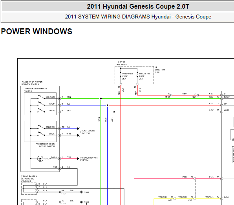Click the 'DOWN' terminal label on the right module

pos(227,97)
